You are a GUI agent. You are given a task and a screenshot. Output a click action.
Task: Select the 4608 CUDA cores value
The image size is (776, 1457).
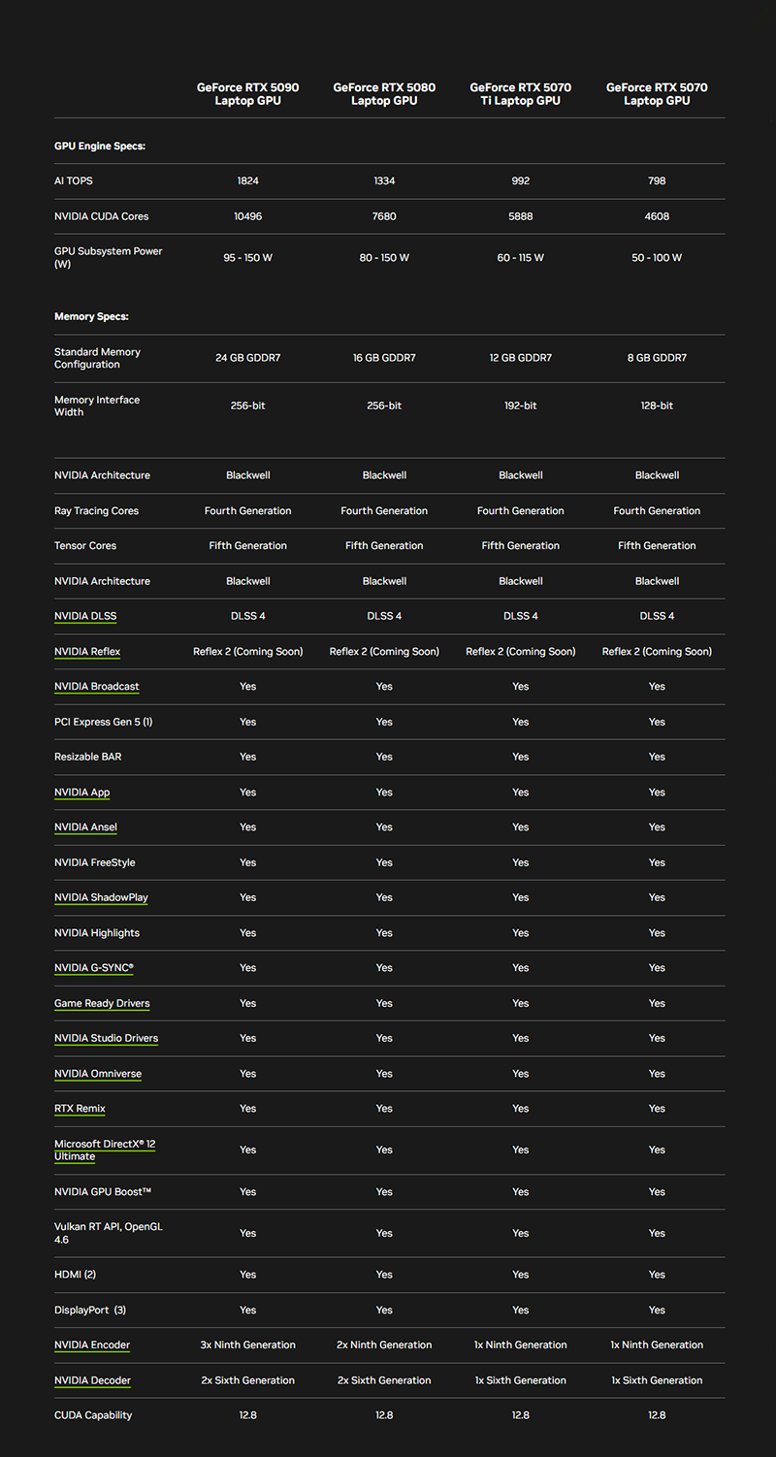(x=657, y=216)
